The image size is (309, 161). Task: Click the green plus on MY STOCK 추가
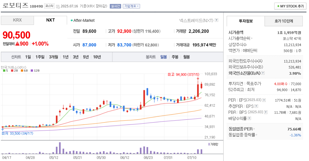point(278,6)
